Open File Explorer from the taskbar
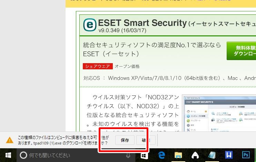The image size is (256, 162). (178, 155)
